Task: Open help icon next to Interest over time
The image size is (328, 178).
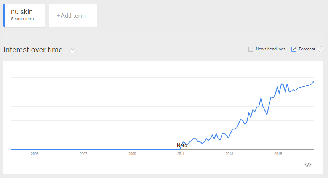Action: (72, 50)
